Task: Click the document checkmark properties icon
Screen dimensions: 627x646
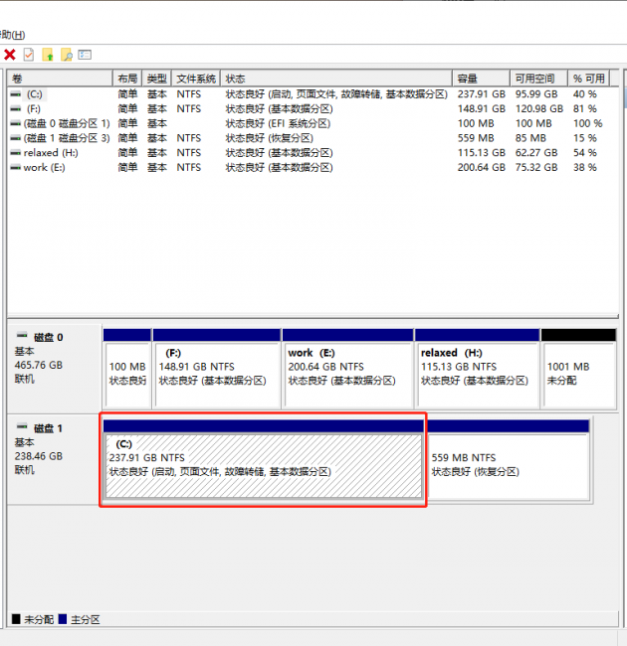Action: 29,55
